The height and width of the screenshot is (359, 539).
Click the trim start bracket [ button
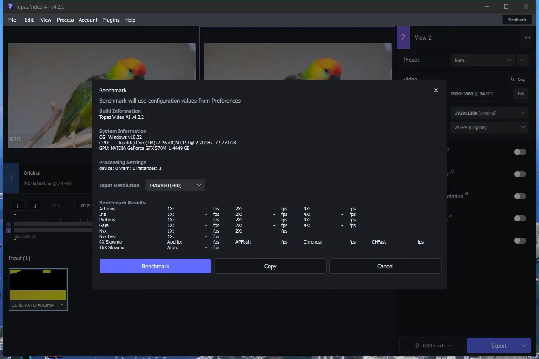(17, 206)
